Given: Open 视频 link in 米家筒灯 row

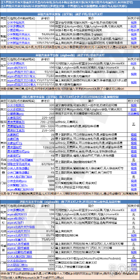Looking at the screenshot, I should click(x=133, y=135).
